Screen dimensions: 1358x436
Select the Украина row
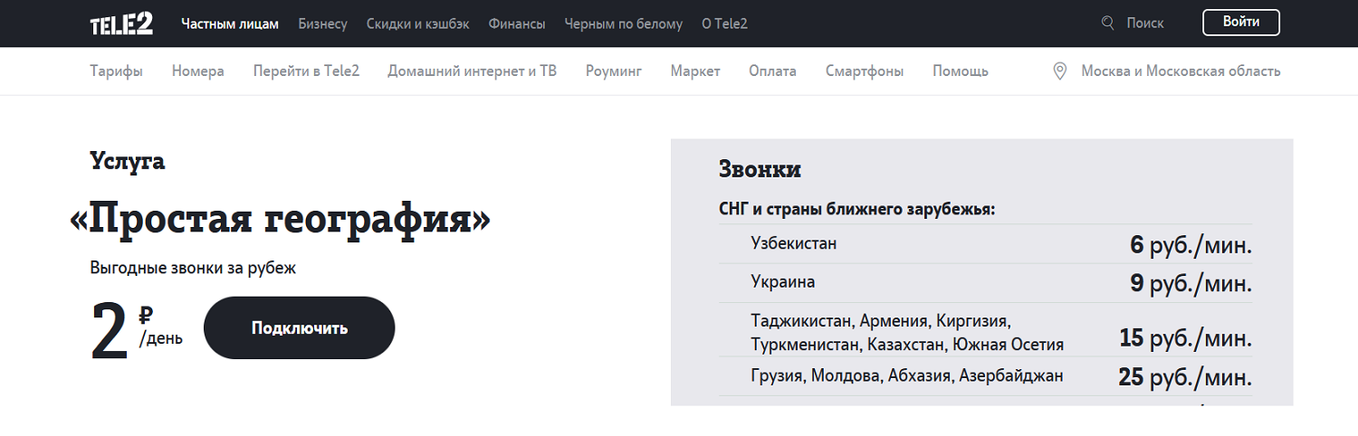(986, 283)
